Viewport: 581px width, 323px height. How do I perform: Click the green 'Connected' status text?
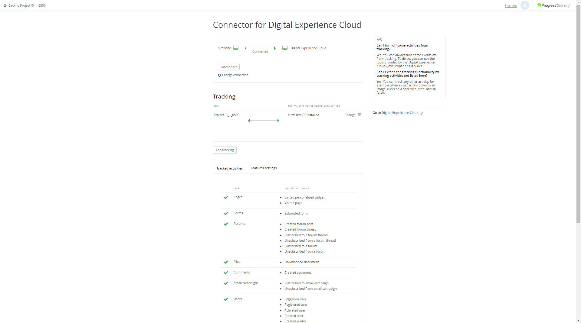point(260,51)
